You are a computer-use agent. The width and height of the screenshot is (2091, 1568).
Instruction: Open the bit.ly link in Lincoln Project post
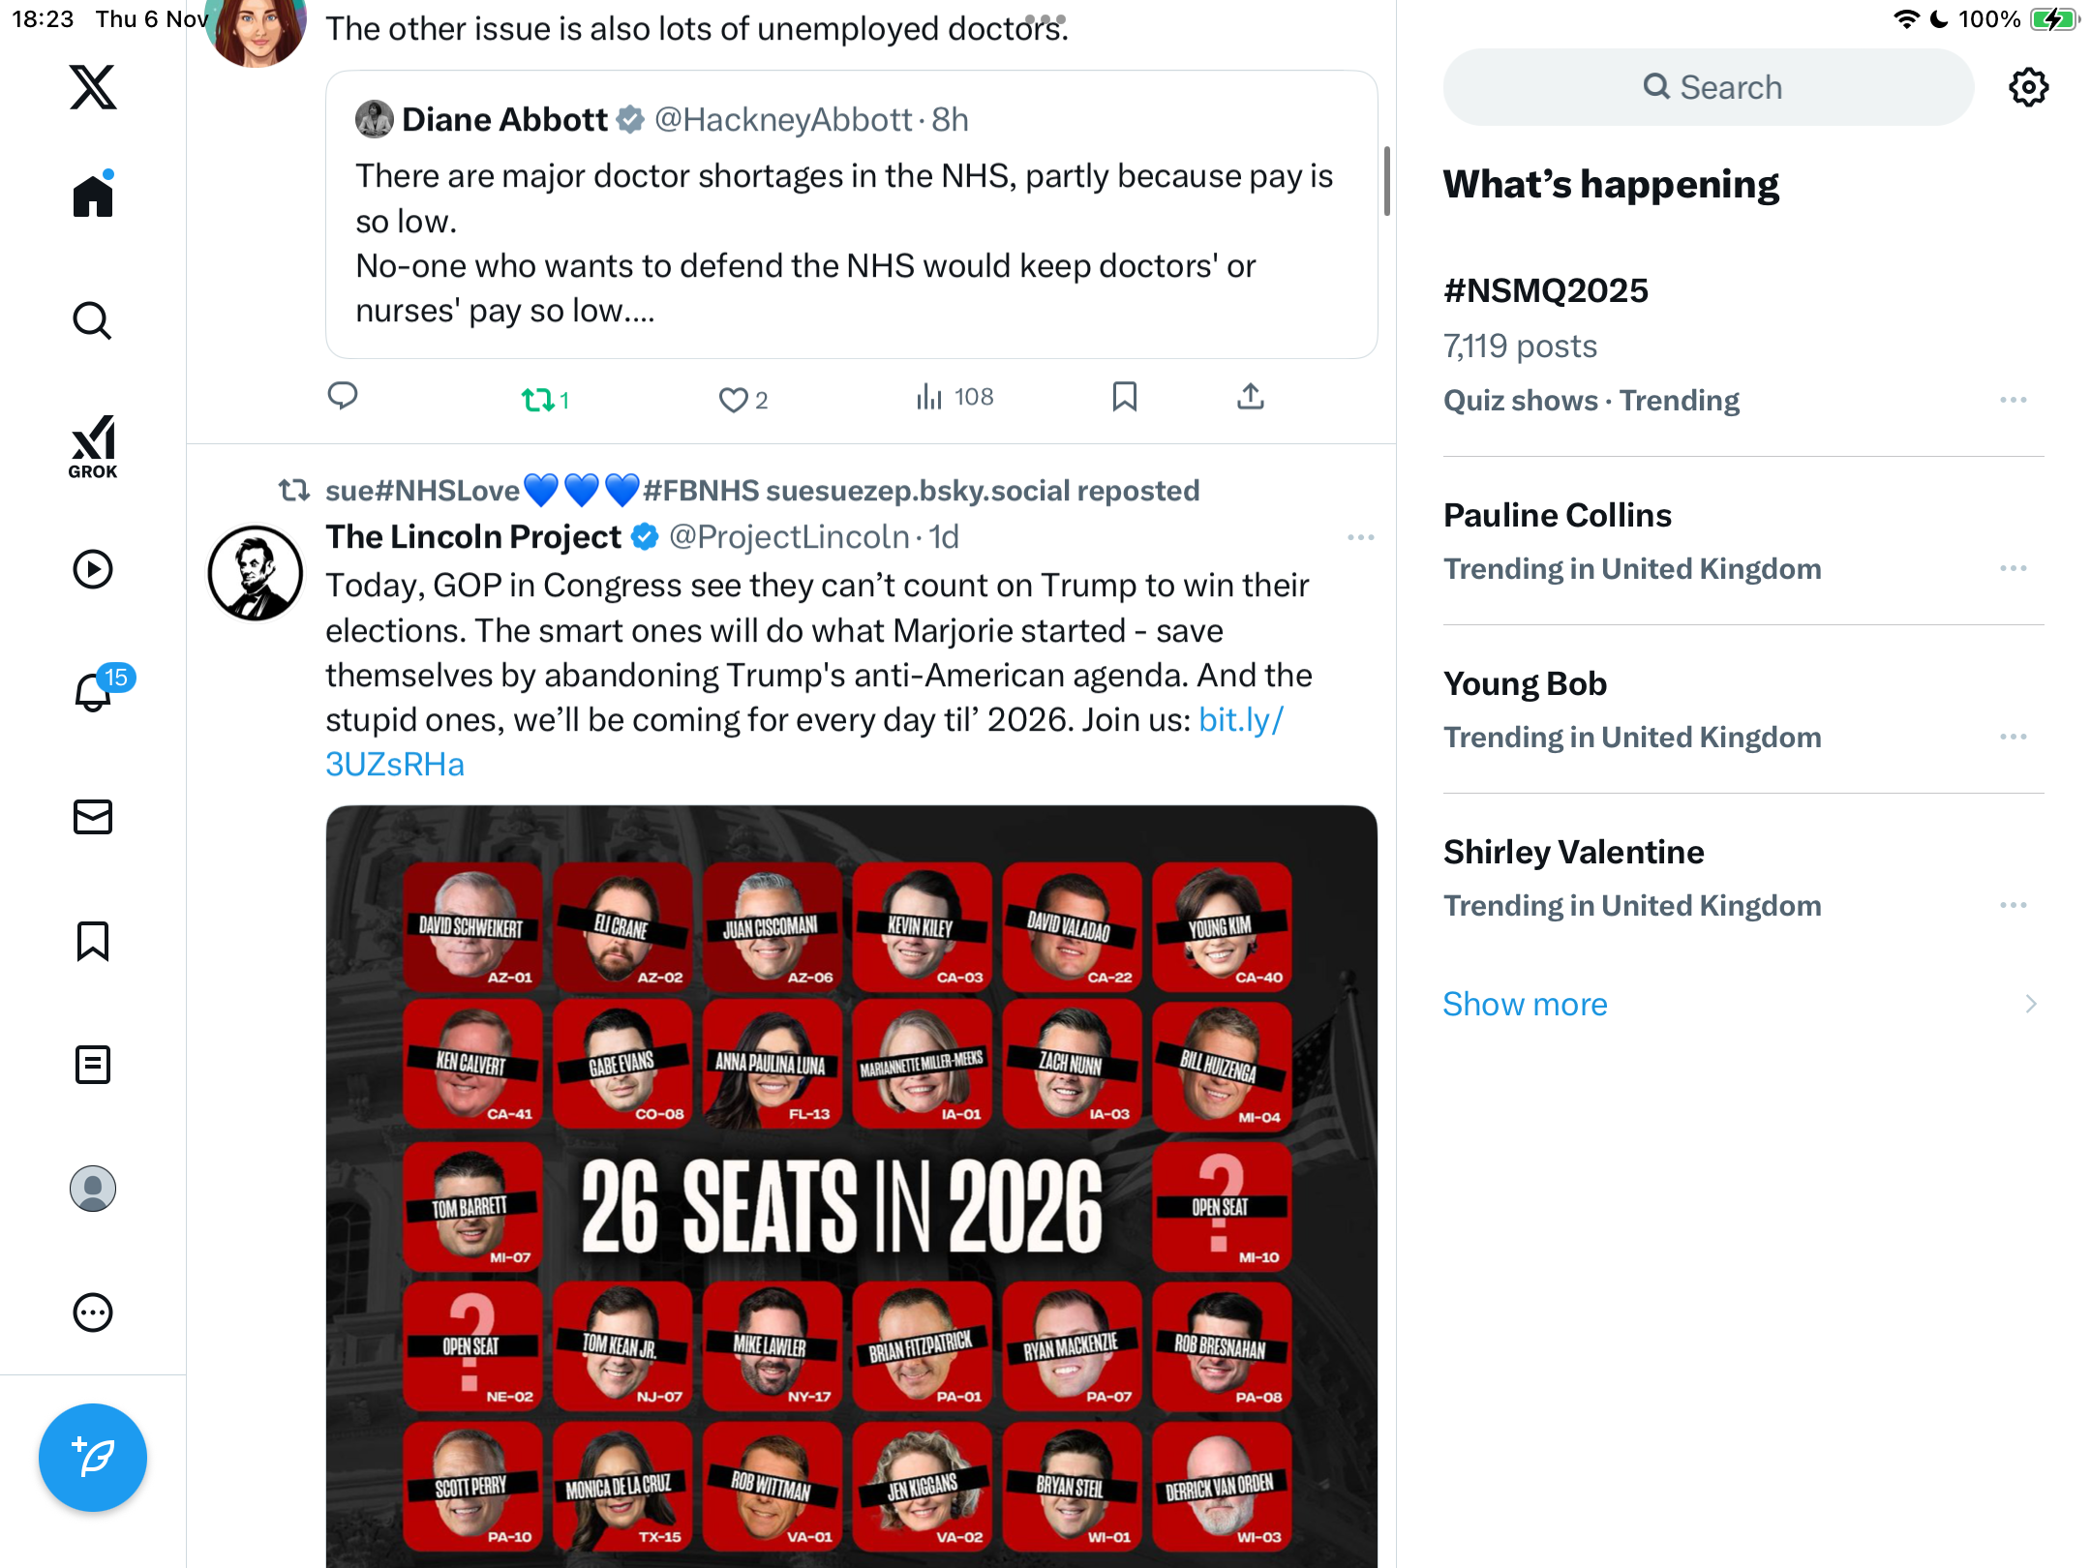pyautogui.click(x=804, y=742)
